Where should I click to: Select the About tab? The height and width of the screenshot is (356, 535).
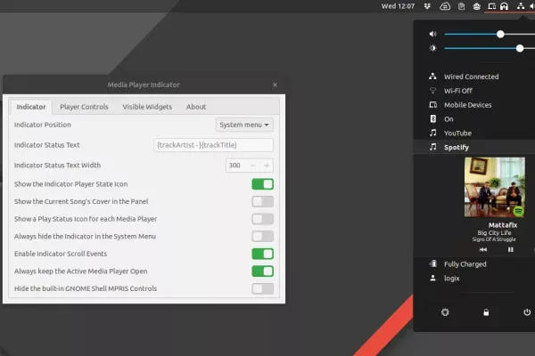196,107
